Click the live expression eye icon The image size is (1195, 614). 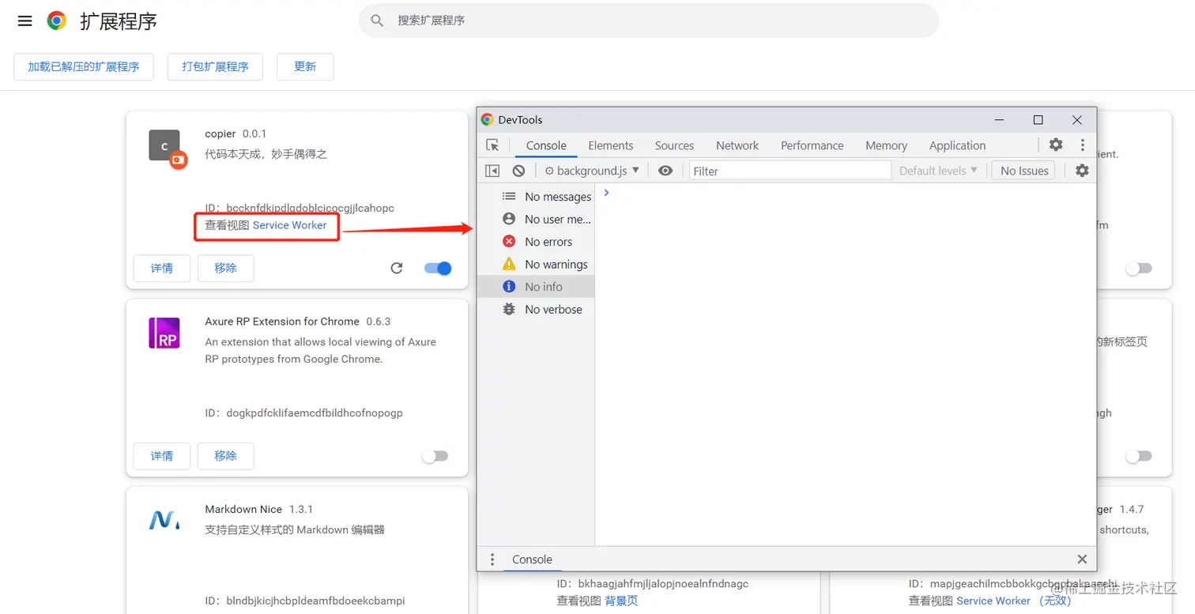(x=665, y=171)
